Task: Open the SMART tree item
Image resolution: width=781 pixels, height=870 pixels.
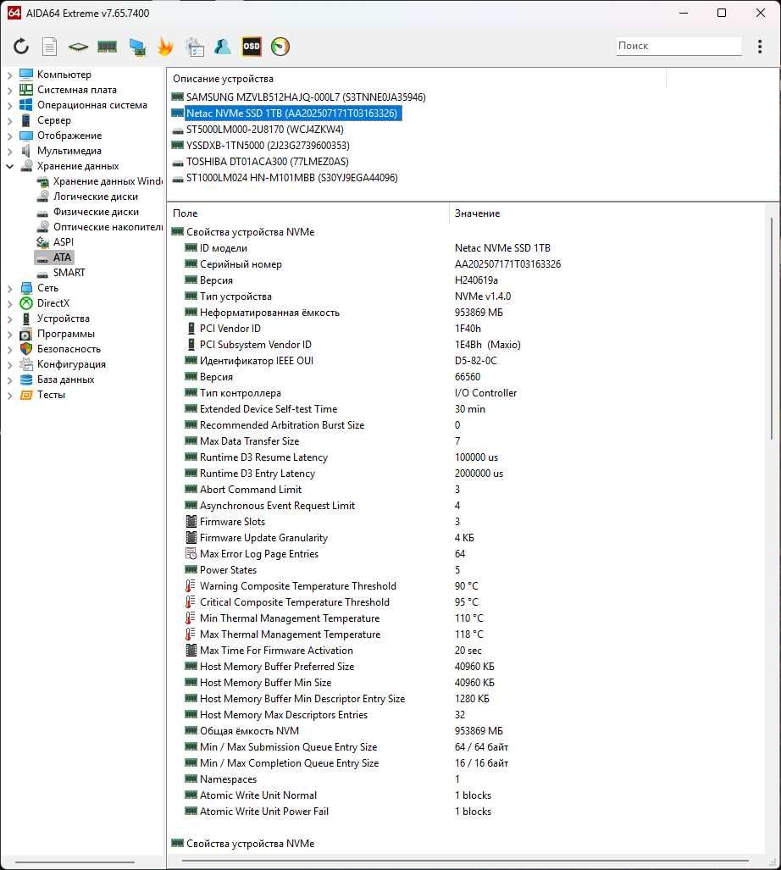Action: point(61,273)
